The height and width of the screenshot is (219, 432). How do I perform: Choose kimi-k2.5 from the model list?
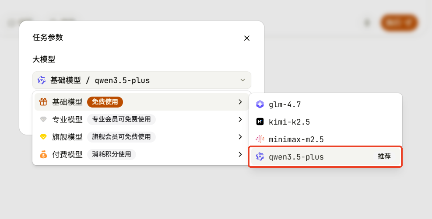[325, 122]
